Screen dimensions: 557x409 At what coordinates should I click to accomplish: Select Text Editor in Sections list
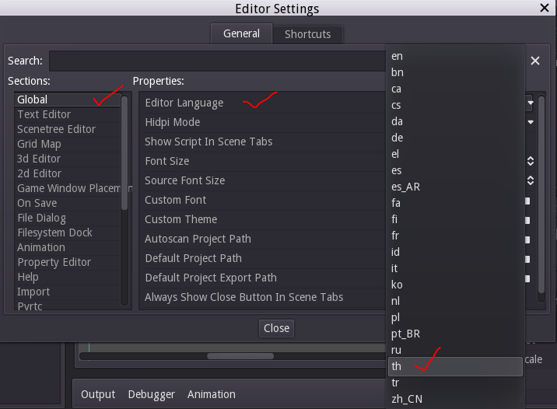tap(44, 114)
